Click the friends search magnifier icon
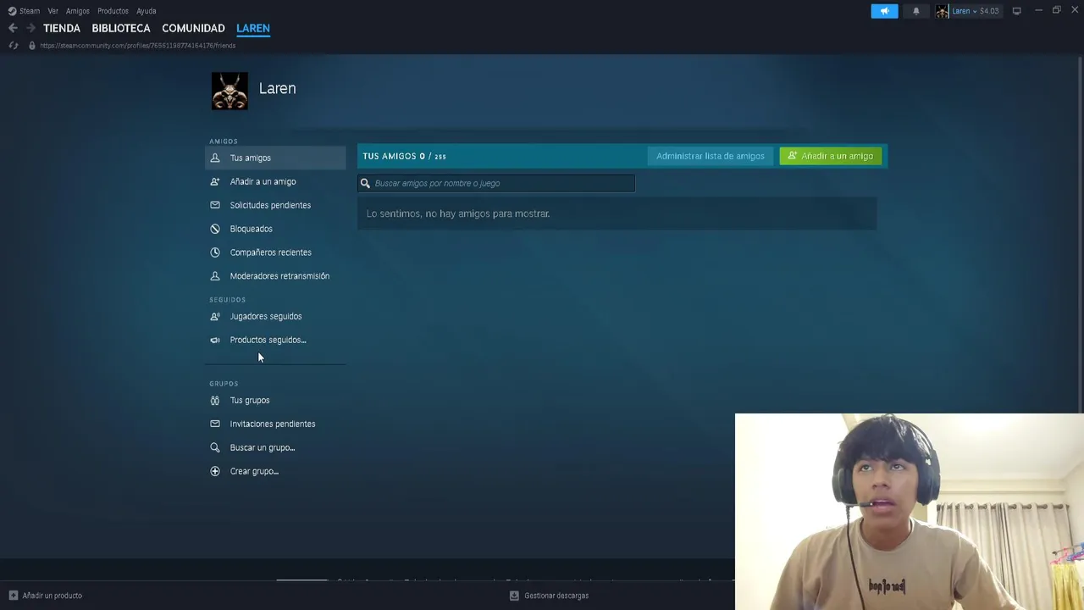This screenshot has height=610, width=1084. pos(365,183)
